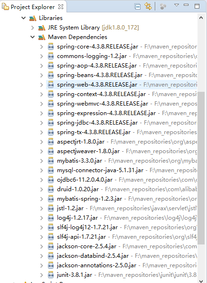This screenshot has width=207, height=283.
Task: Expand junit-3.8.1.jar entry
Action: coord(42,275)
